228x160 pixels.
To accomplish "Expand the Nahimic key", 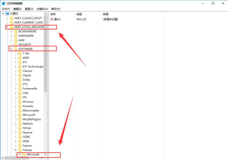I will 16,124.
